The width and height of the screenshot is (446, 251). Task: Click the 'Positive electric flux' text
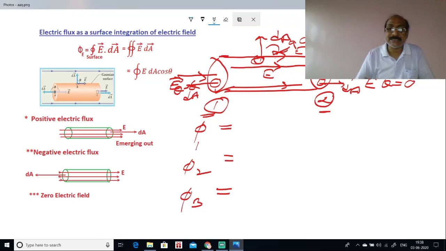click(62, 119)
